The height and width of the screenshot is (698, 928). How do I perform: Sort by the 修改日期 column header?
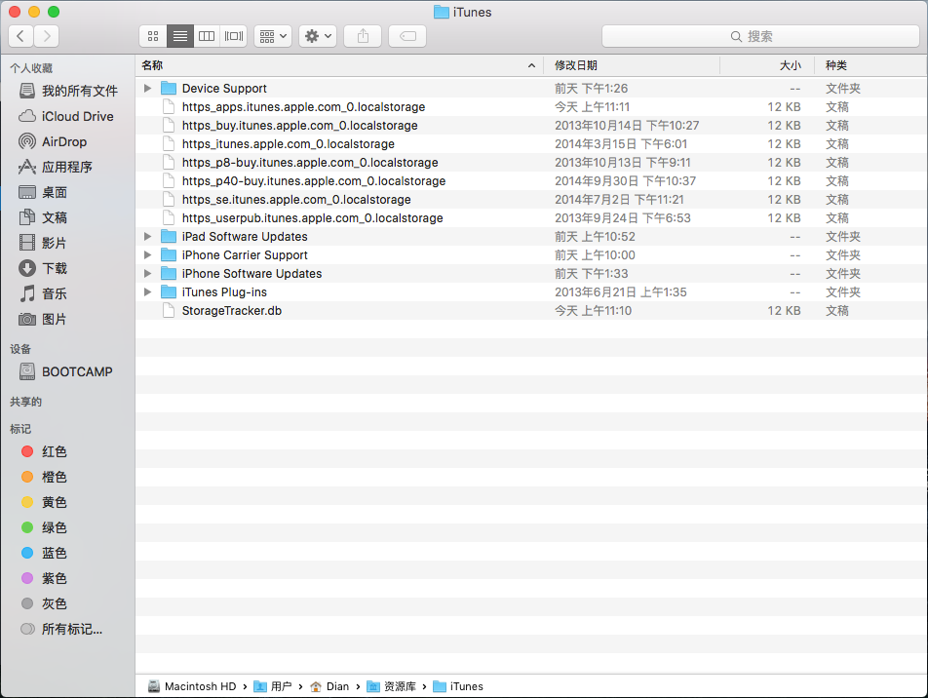(575, 65)
